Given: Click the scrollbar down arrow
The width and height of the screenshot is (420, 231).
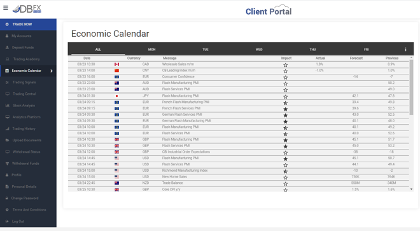Looking at the screenshot, I should (412, 189).
